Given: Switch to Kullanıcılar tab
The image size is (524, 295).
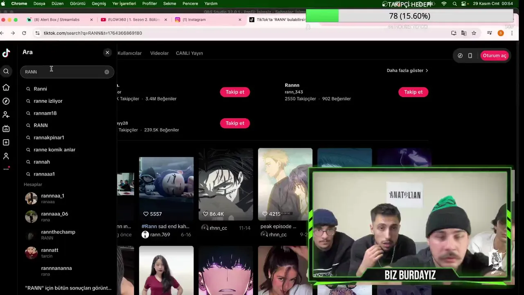Looking at the screenshot, I should click(129, 53).
